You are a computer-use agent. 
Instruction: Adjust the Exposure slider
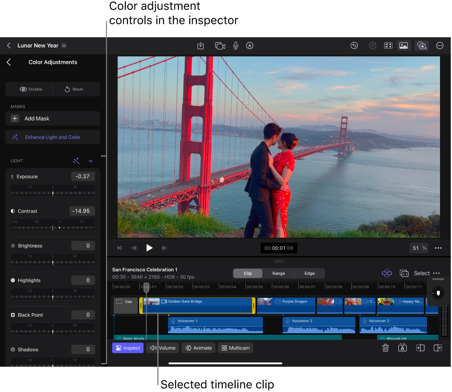[x=53, y=191]
